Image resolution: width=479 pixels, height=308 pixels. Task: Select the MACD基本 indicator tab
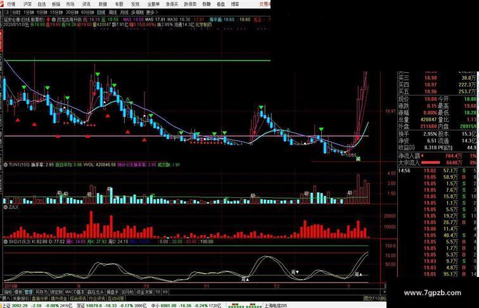click(75, 292)
